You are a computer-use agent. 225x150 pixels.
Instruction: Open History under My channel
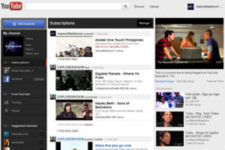[x=29, y=49]
